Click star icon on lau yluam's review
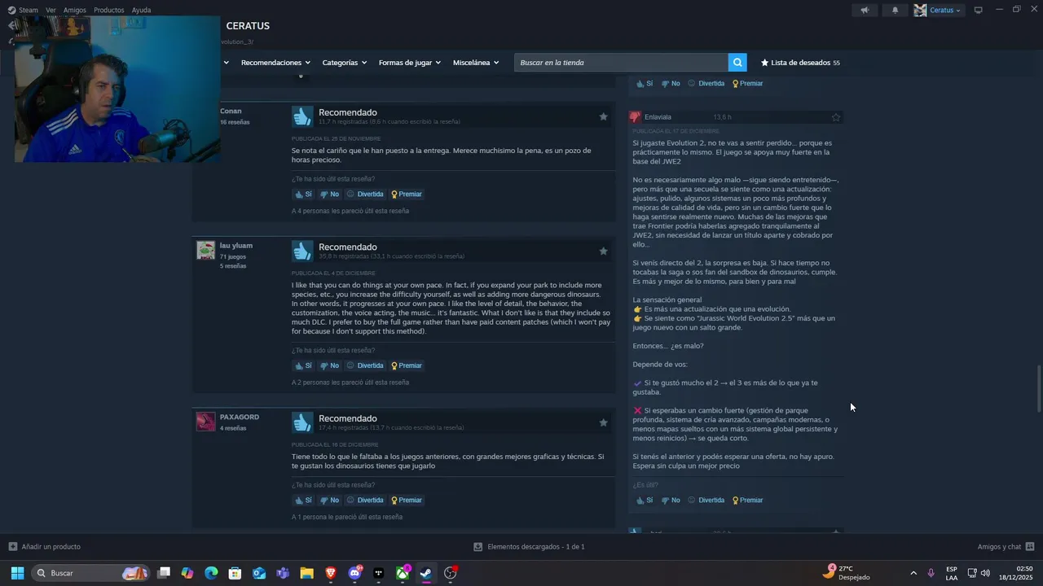Image resolution: width=1043 pixels, height=586 pixels. point(603,251)
